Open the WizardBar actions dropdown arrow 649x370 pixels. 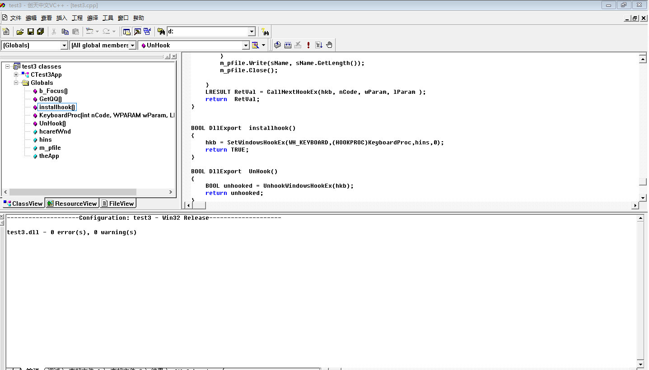[x=263, y=45]
